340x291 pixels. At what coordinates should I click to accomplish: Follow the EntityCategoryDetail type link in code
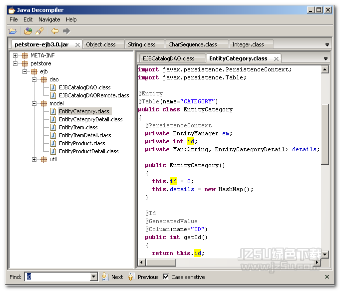coord(250,149)
